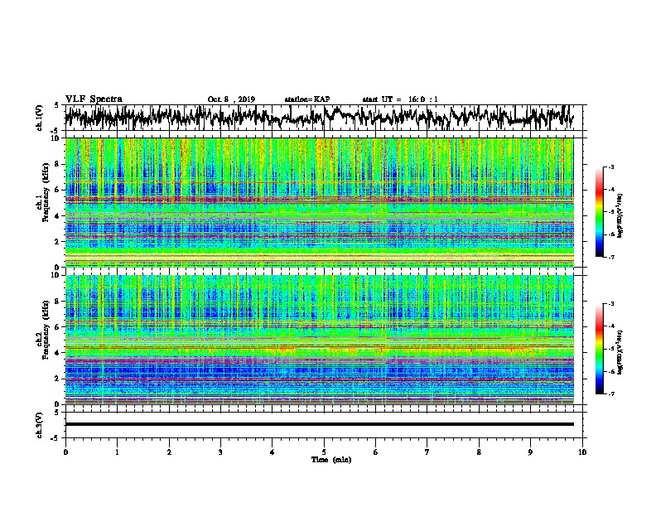The width and height of the screenshot is (656, 507).
Task: Click time axis tick label 3
Action: click(220, 452)
